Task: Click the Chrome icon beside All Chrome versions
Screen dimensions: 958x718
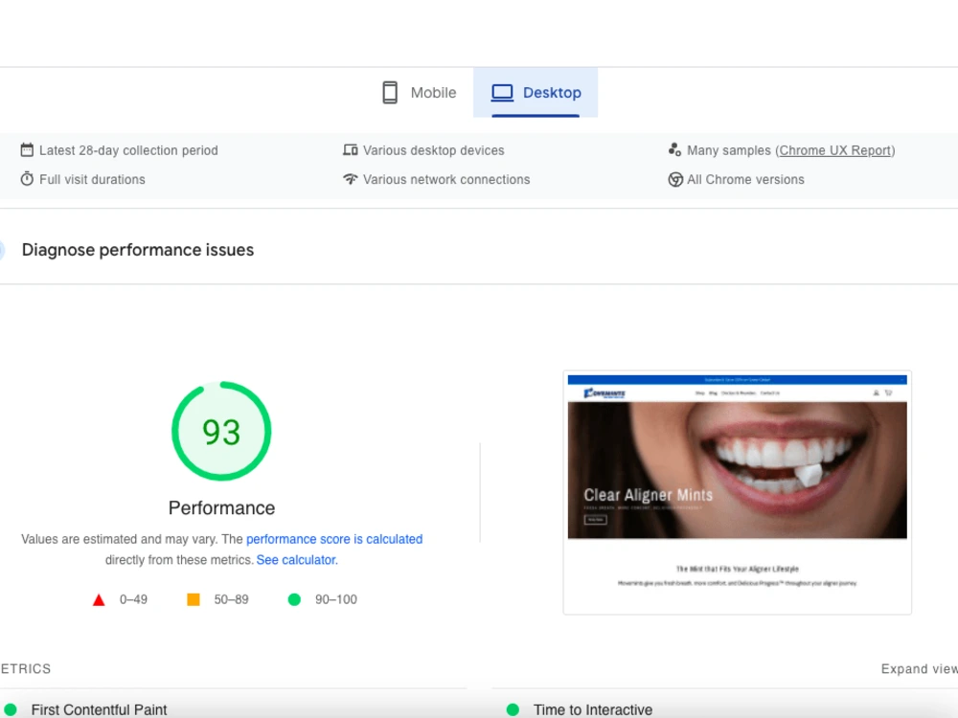Action: 675,180
